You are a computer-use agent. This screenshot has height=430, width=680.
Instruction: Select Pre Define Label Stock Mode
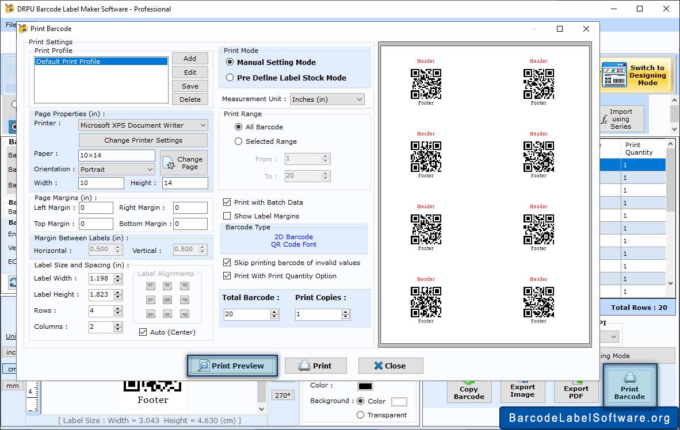(x=230, y=78)
